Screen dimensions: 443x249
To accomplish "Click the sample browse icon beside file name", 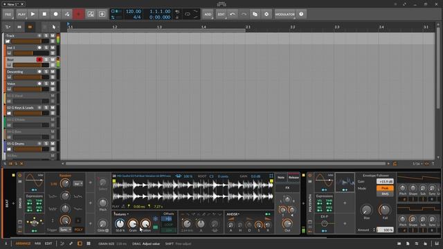I will [114, 176].
